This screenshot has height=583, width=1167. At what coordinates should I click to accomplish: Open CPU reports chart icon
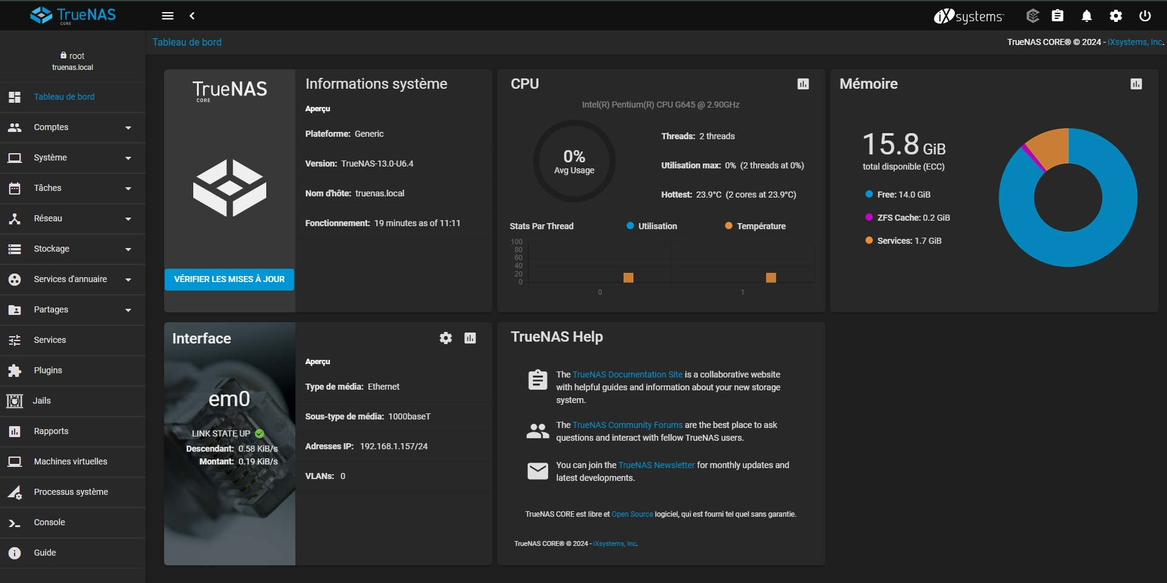click(x=803, y=84)
